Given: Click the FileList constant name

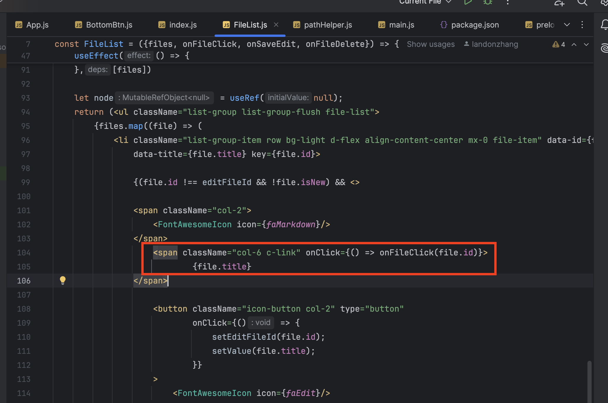Looking at the screenshot, I should tap(103, 44).
